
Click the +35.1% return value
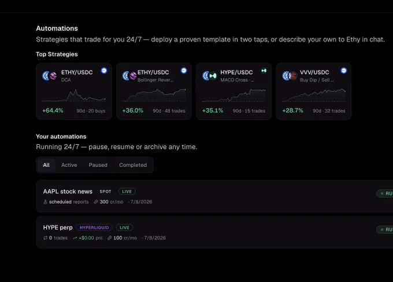point(213,111)
